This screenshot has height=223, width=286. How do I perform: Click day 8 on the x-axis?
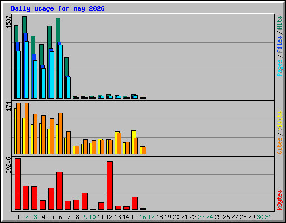(77, 217)
